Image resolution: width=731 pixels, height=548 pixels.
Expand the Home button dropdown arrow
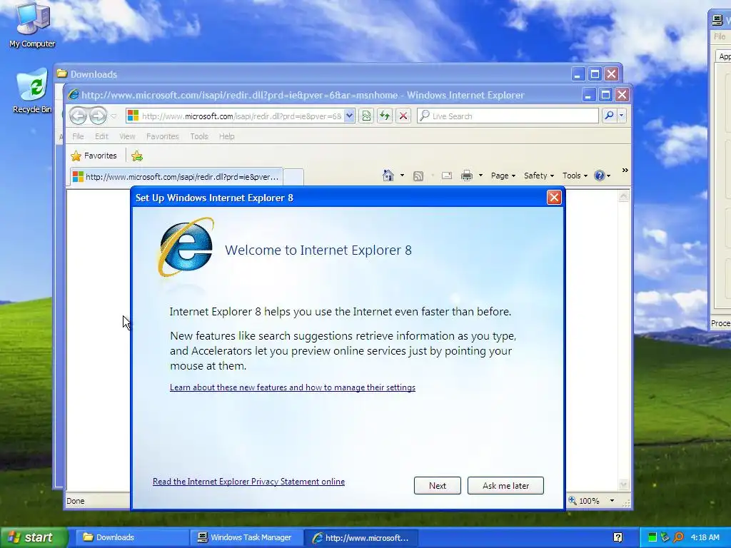(402, 176)
